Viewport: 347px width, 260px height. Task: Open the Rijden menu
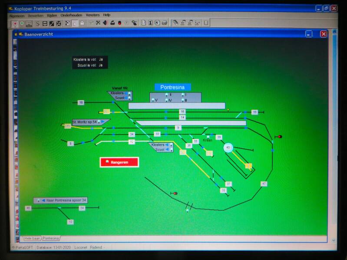52,16
